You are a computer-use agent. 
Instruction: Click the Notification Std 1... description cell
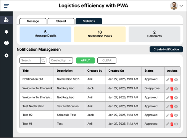[x=69, y=79]
